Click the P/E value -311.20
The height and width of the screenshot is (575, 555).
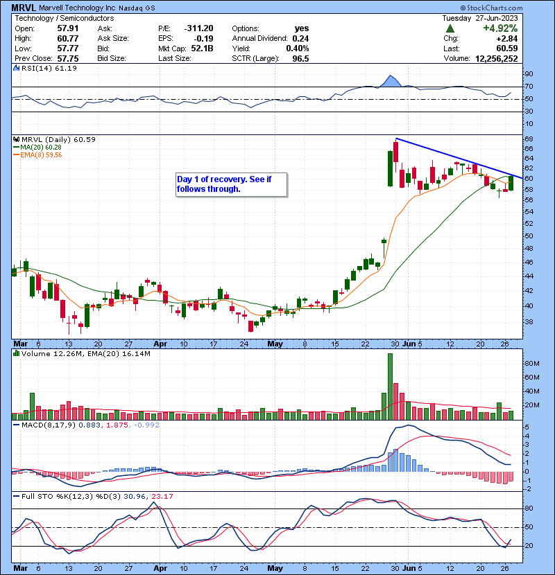tap(198, 28)
